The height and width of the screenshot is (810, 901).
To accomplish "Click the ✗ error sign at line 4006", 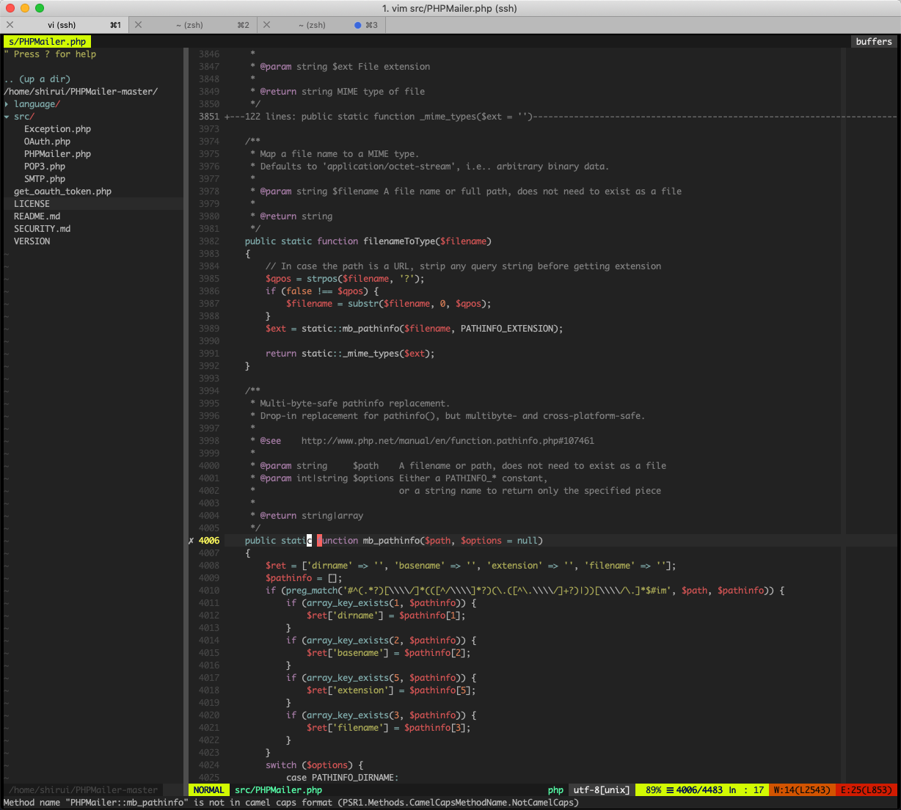I will (x=191, y=541).
